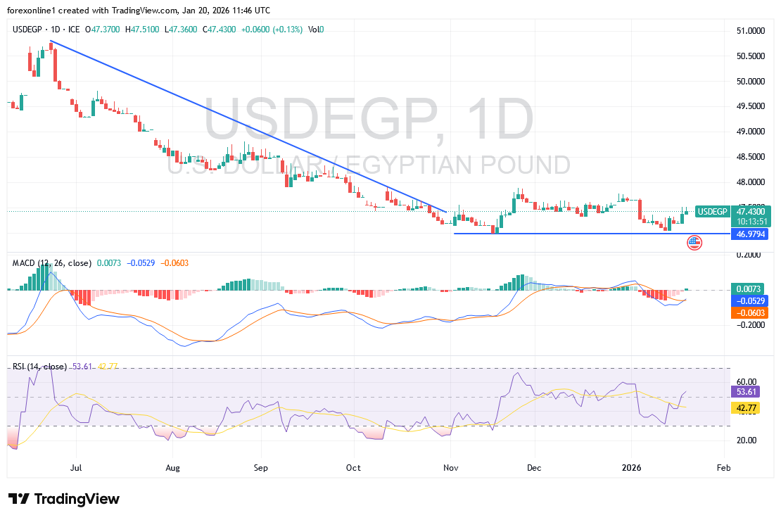This screenshot has width=781, height=520.
Task: Click the green USDEGP symbol price tag
Action: [x=712, y=211]
